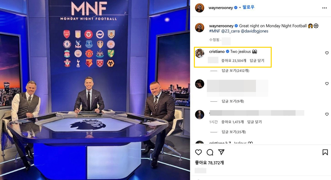This screenshot has width=331, height=180.
Task: Open wayneroooney header profile avatar
Action: pos(199,8)
